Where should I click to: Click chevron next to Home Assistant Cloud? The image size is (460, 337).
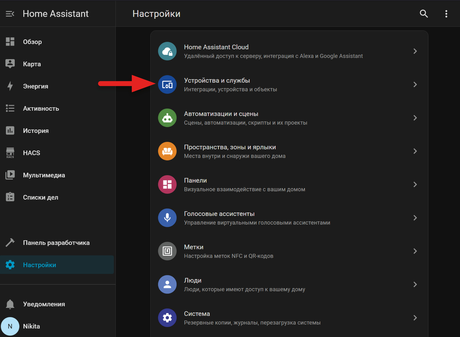click(415, 51)
